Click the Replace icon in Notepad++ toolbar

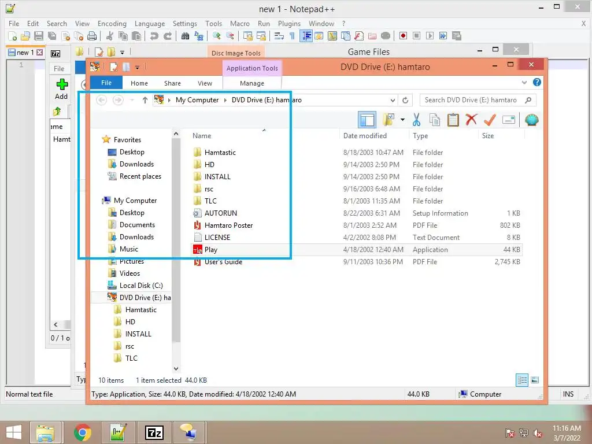199,36
